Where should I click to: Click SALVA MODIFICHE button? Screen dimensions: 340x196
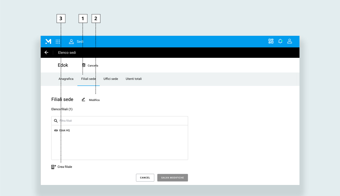(173, 178)
